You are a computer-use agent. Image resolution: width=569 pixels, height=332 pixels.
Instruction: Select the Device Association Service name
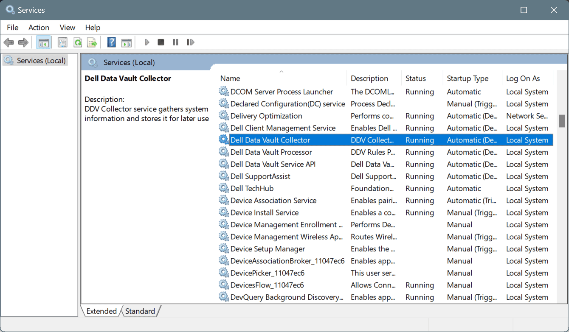273,201
